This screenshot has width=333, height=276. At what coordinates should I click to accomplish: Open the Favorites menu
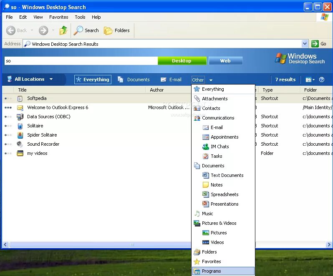pyautogui.click(x=59, y=17)
